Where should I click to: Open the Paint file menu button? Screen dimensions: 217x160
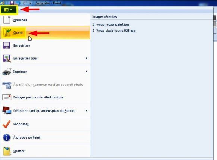pyautogui.click(x=9, y=10)
